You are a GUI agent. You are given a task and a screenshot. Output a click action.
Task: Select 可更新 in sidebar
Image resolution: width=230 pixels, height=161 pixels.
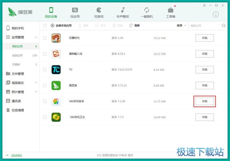21,64
